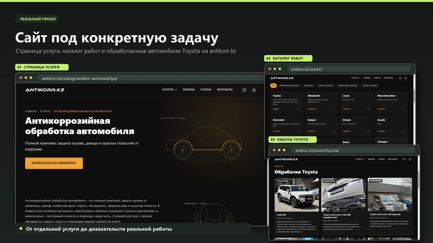Image resolution: width=433 pixels, height=243 pixels.
Task: Click address bar showing antikorr.kz/works/toyota/
Action: (x=353, y=150)
